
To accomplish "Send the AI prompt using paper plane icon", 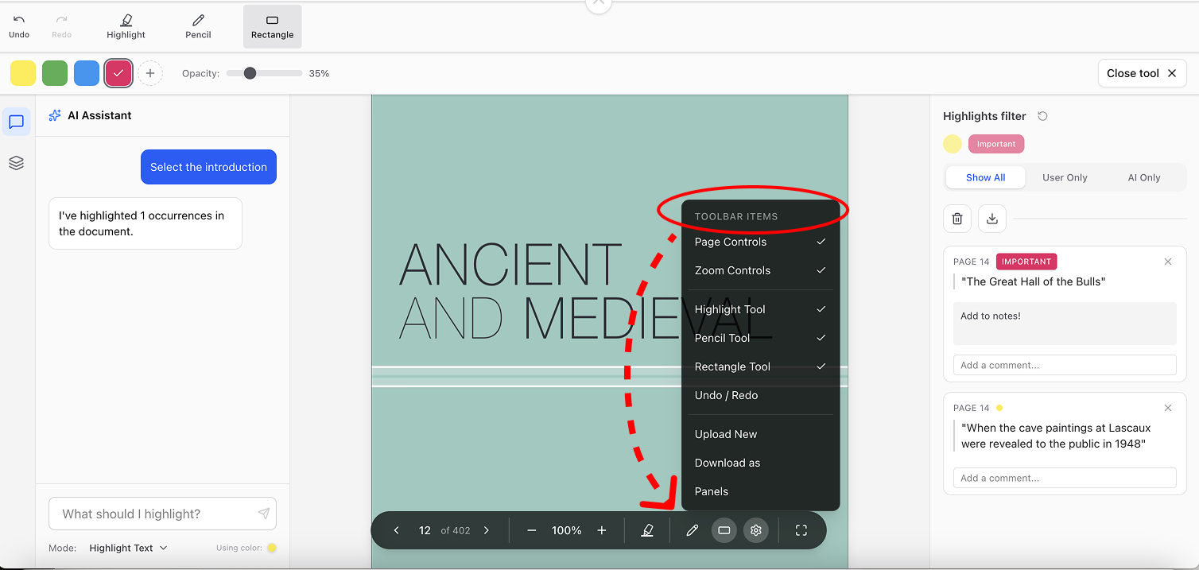I will [264, 514].
